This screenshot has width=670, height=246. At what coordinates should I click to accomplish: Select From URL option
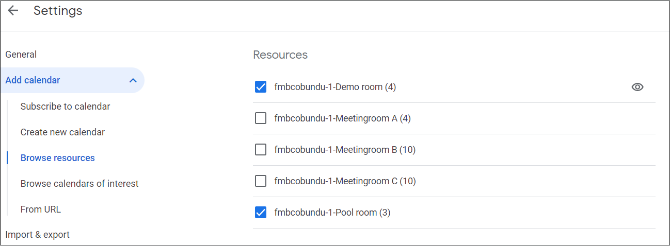(41, 209)
